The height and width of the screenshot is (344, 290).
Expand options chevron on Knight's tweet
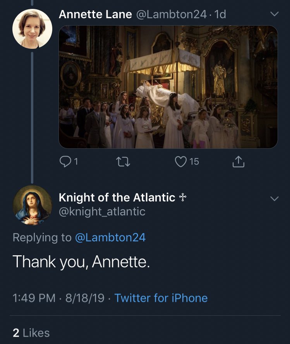[274, 199]
